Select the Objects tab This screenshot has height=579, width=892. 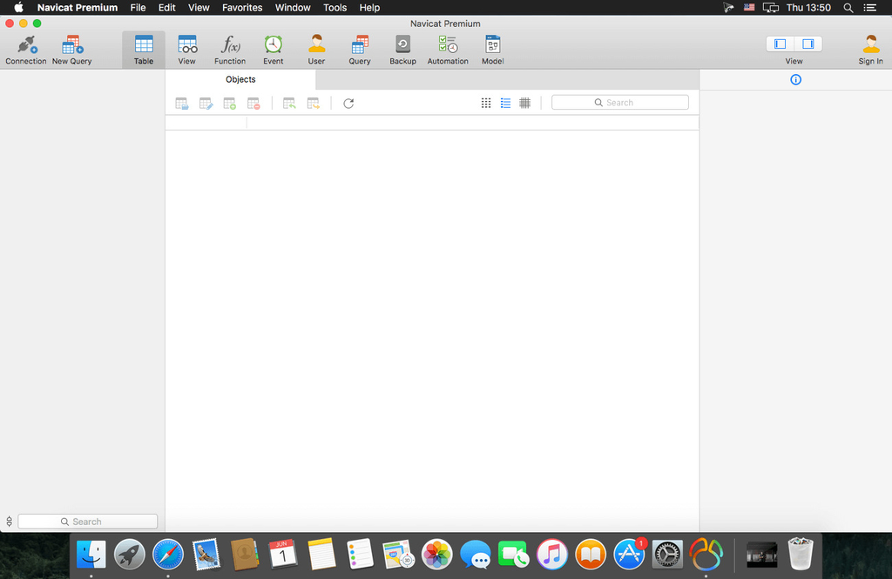coord(240,79)
